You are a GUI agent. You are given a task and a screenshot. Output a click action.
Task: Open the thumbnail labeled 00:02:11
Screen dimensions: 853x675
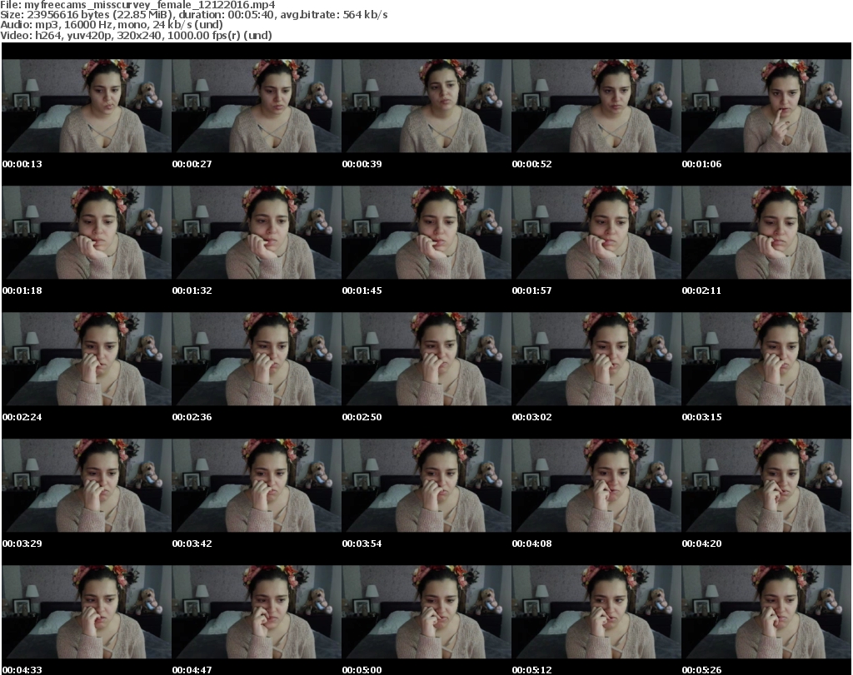[x=766, y=232]
